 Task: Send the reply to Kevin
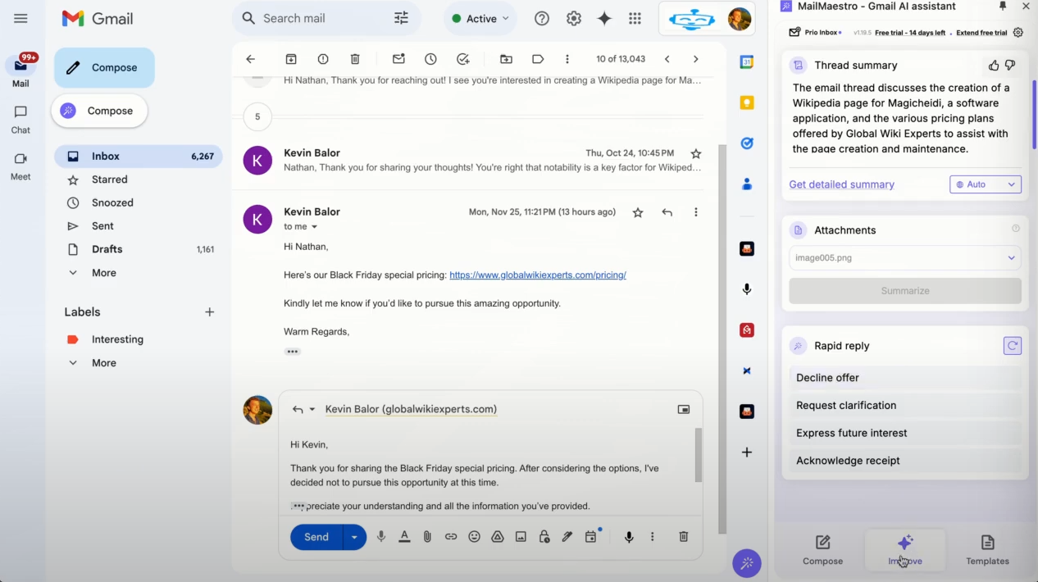coord(316,537)
